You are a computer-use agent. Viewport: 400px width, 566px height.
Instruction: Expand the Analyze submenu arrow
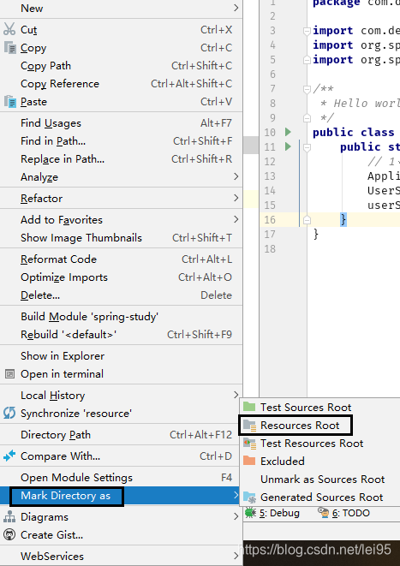(x=236, y=176)
